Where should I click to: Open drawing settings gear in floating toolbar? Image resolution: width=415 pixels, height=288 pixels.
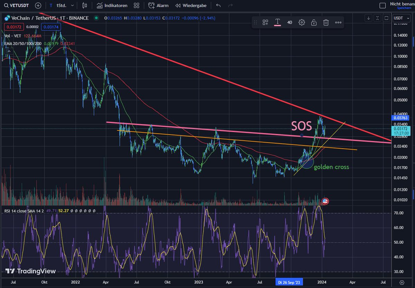302,22
